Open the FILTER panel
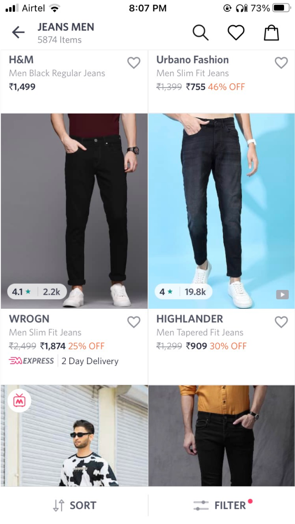Image resolution: width=295 pixels, height=524 pixels. [x=222, y=505]
